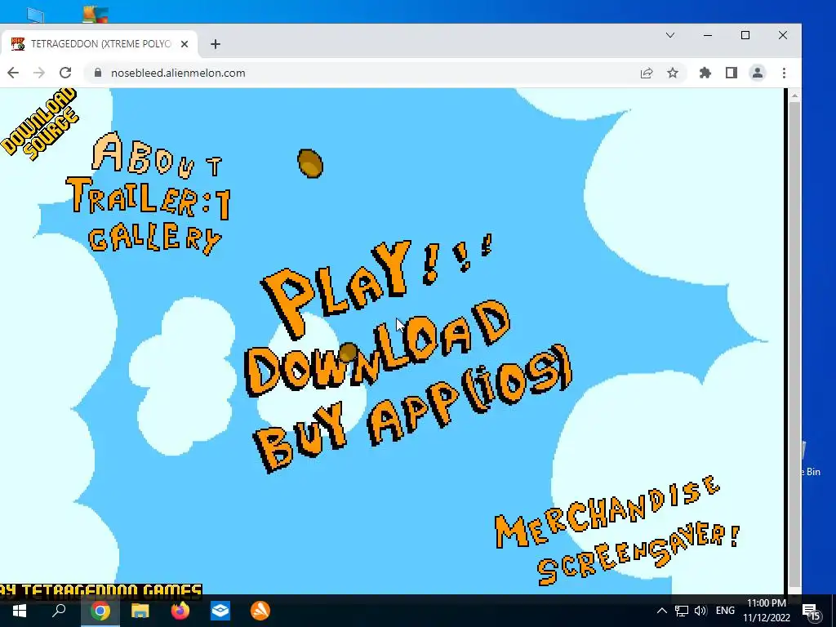The width and height of the screenshot is (836, 627).
Task: Click the desktop icon behind the Chrome window
Action: (x=35, y=16)
